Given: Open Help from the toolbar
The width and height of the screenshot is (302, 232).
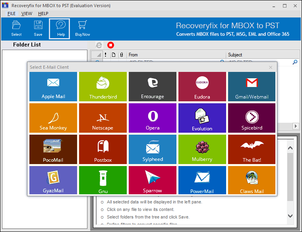Looking at the screenshot, I should tap(59, 29).
